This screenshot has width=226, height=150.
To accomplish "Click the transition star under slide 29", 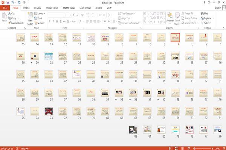I will 31,62.
